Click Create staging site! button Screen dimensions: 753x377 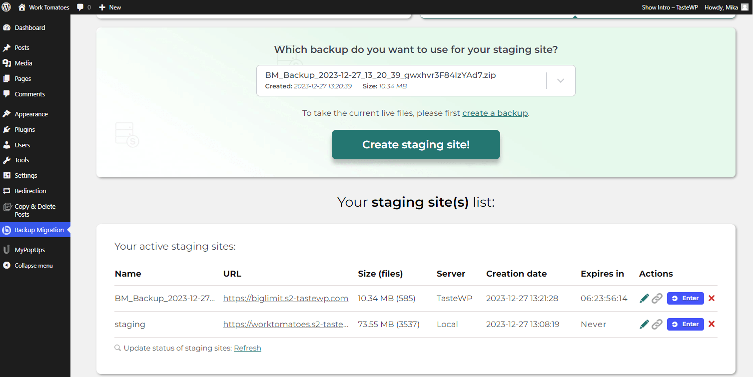[416, 145]
